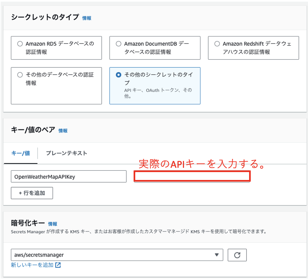Click the + 行を追加 button

click(32, 193)
